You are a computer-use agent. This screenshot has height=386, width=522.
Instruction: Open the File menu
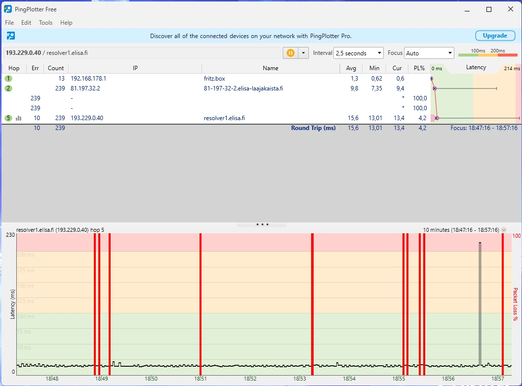coord(9,23)
